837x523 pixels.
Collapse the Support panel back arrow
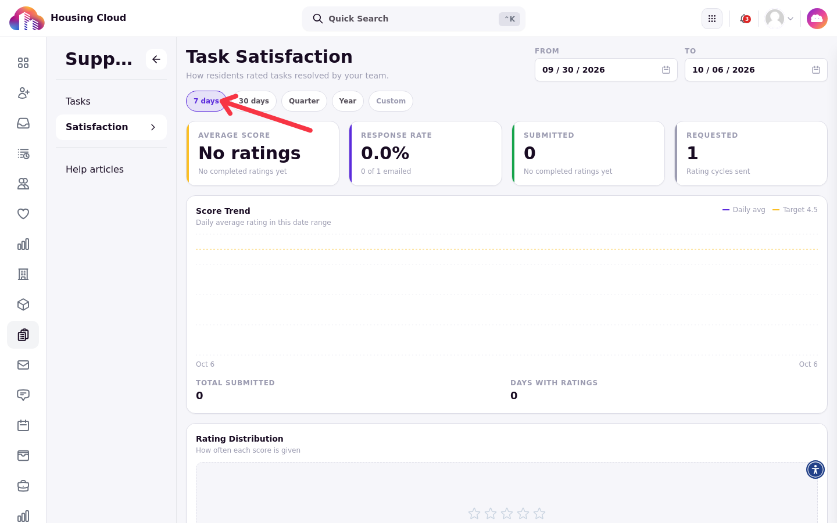[156, 59]
